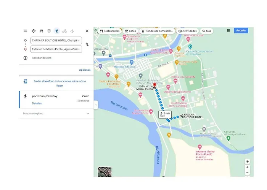The image size is (267, 190).
Task: Select the flight travel mode icon
Action: (x=72, y=31)
